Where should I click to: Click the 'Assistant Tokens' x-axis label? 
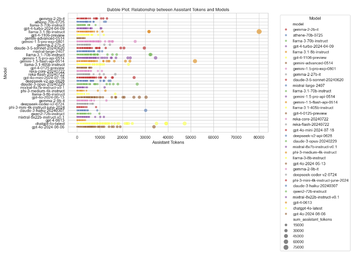point(168,142)
